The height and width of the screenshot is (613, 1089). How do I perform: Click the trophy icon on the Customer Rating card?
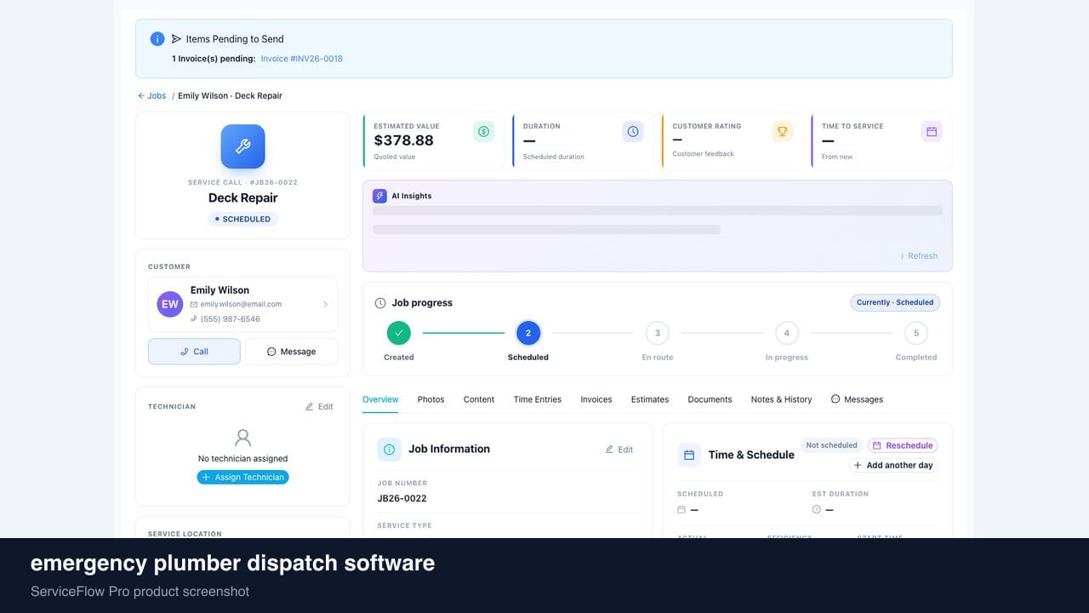point(782,131)
